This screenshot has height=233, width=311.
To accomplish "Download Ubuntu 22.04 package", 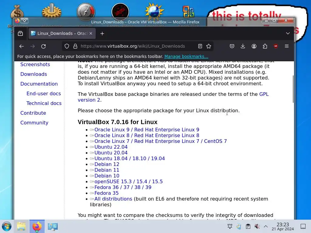I will pos(111,147).
